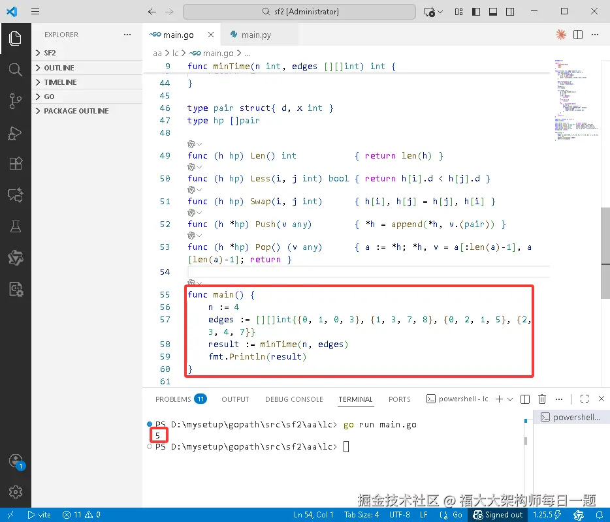
Task: Close the main.go tab
Action: (211, 35)
